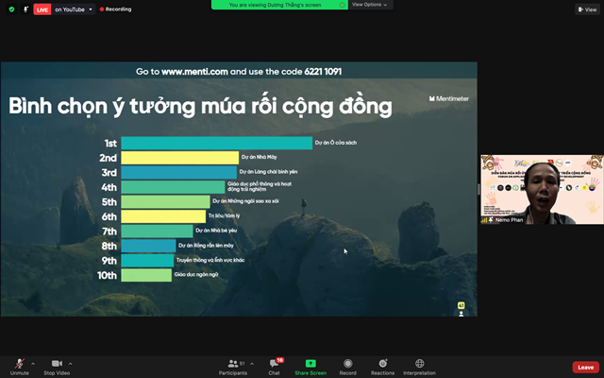The height and width of the screenshot is (378, 604).
Task: Open the View Options menu
Action: coord(369,5)
